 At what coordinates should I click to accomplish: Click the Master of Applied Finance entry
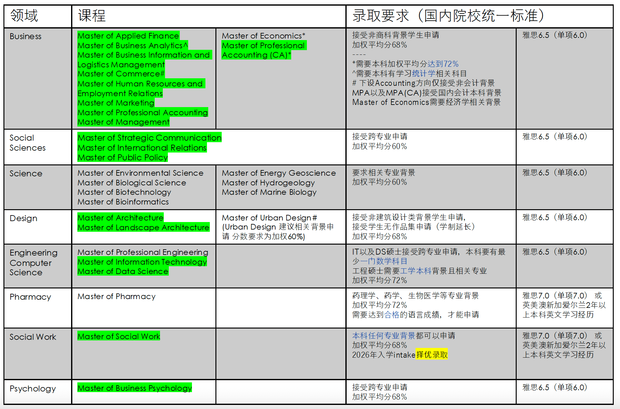coord(128,36)
